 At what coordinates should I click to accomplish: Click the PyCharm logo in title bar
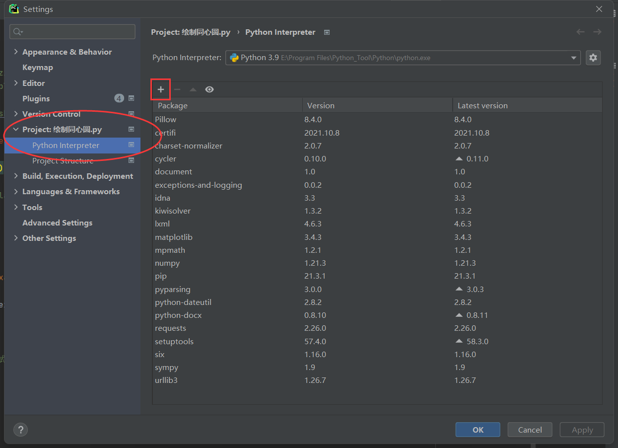[14, 9]
